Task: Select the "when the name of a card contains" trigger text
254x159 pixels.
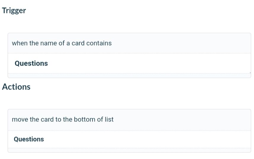Action: tap(62, 43)
